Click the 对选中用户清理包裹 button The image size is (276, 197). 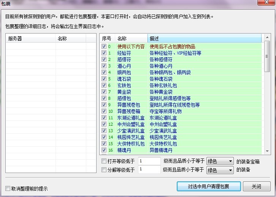(x=208, y=186)
